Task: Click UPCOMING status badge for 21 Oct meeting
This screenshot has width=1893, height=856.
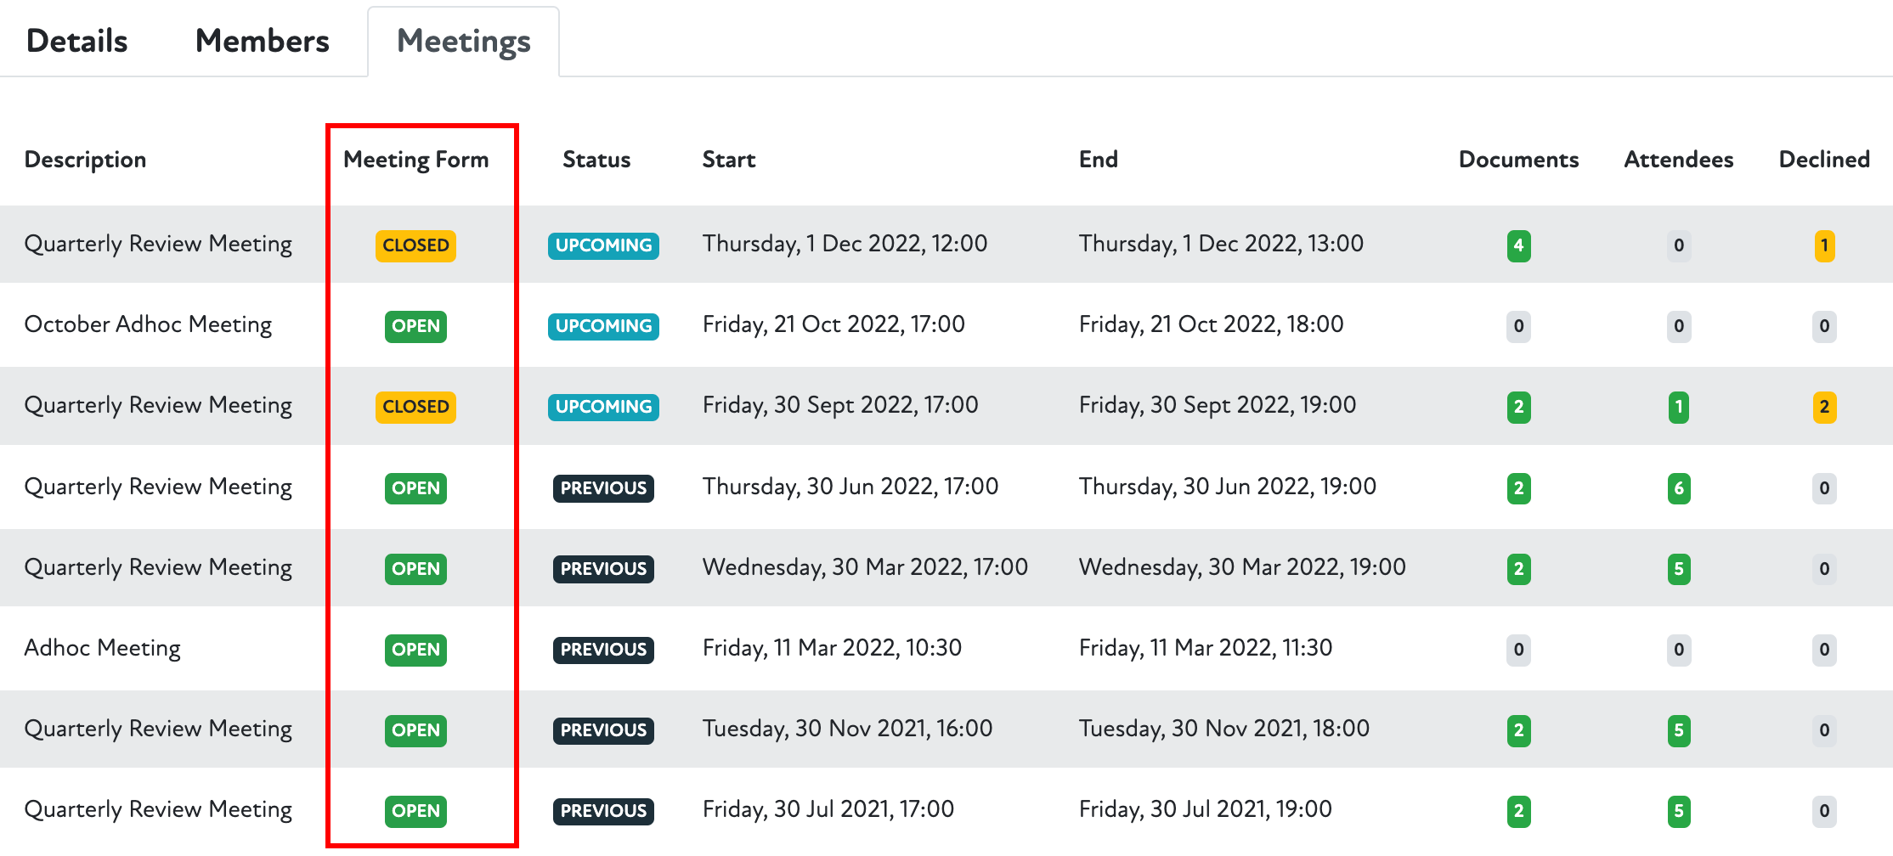Action: [x=603, y=326]
